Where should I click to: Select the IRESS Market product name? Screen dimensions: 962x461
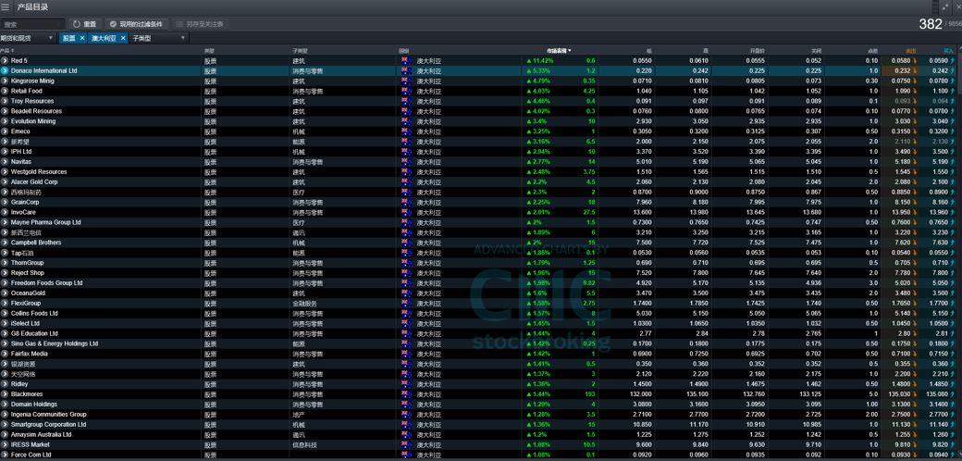(x=30, y=444)
